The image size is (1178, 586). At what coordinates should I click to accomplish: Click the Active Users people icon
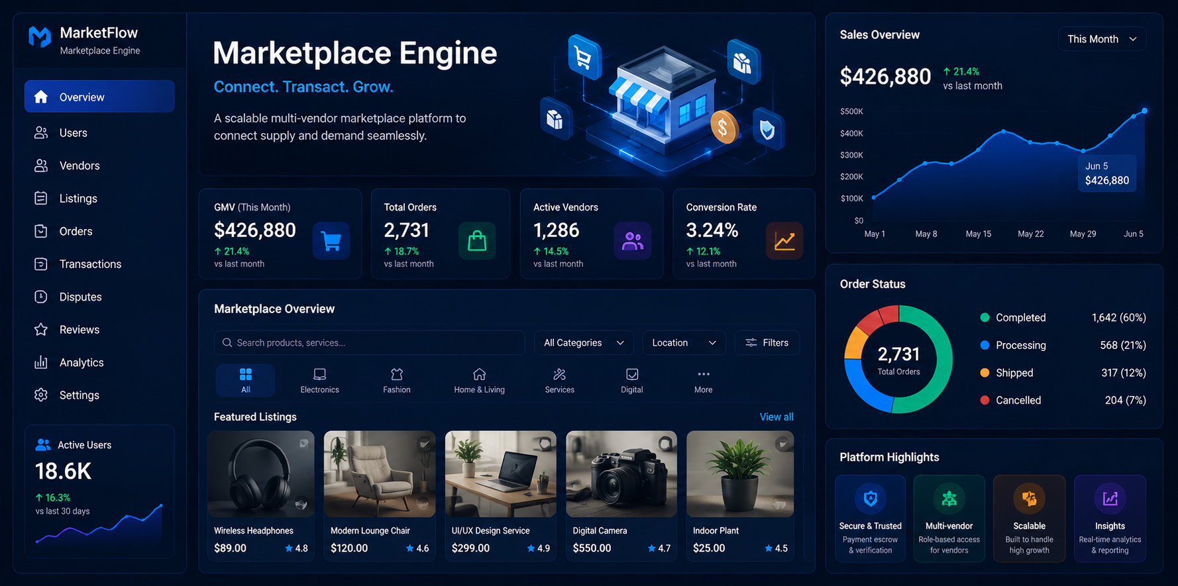click(43, 445)
